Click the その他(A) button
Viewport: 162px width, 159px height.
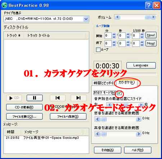coord(108,150)
